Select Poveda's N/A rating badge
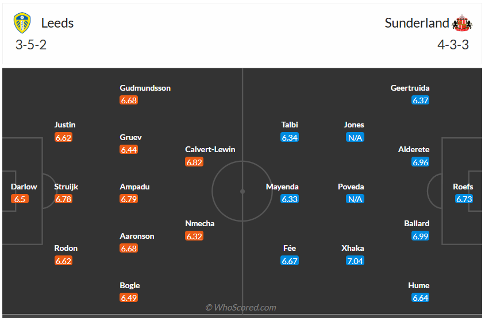 coord(355,199)
